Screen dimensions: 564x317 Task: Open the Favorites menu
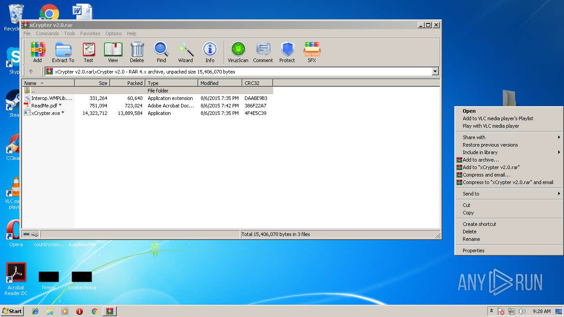90,33
